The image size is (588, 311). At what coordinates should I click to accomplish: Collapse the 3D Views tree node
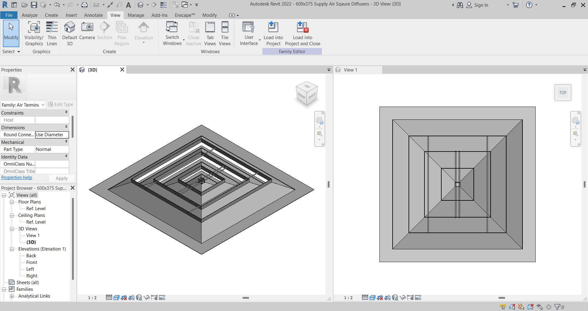point(12,229)
